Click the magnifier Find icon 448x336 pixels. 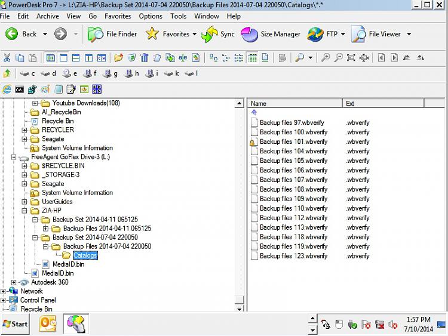[x=300, y=58]
